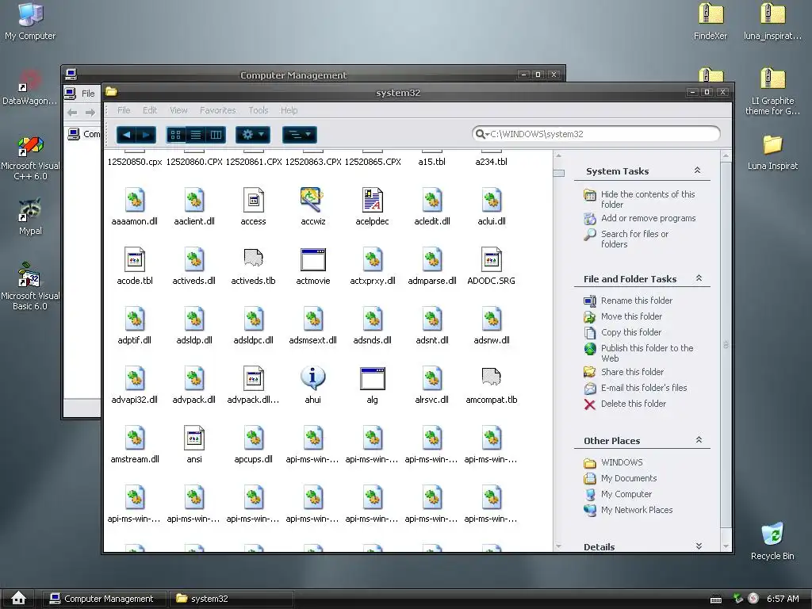Image resolution: width=812 pixels, height=609 pixels.
Task: Open the File menu in system32 window
Action: 124,110
